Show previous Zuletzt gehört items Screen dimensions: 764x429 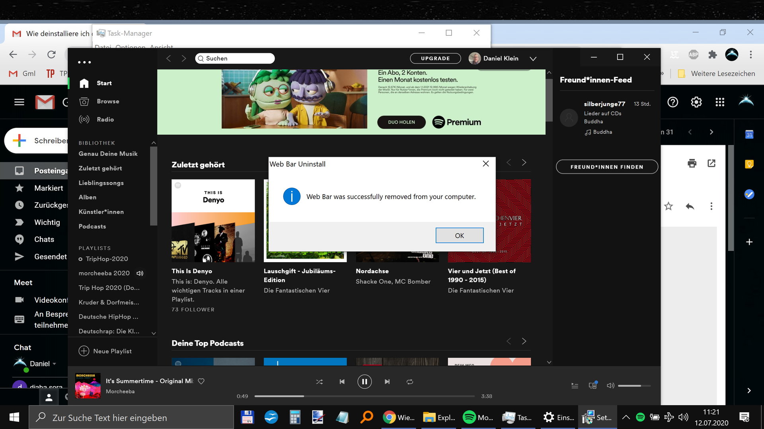509,162
